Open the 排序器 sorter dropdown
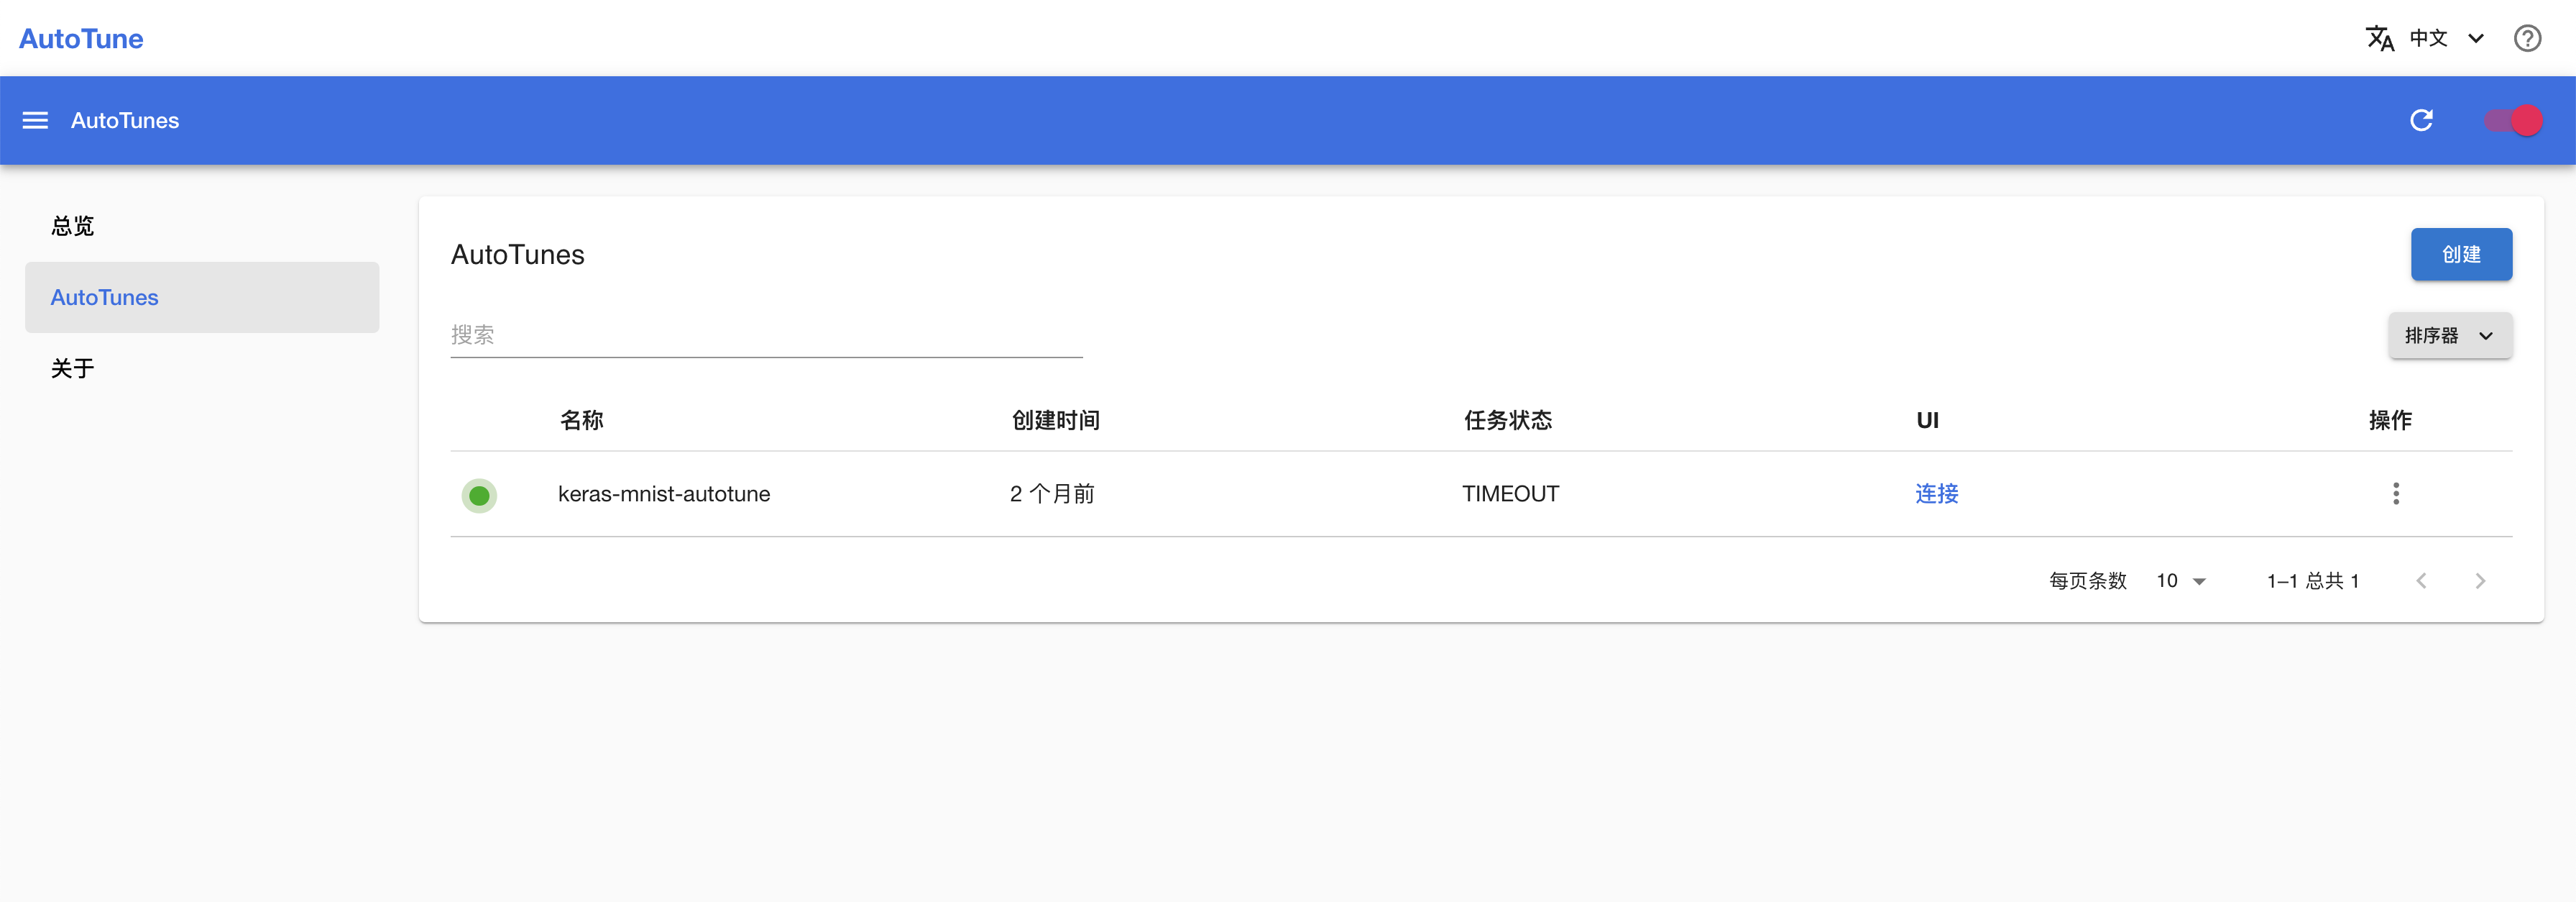 click(x=2450, y=335)
